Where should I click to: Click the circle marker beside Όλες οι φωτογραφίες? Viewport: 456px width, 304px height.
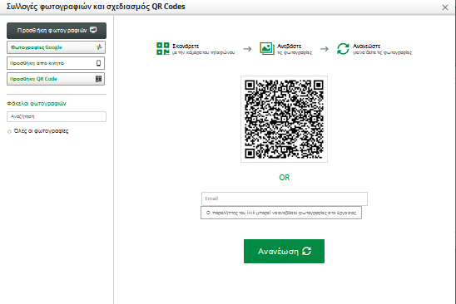pos(9,131)
